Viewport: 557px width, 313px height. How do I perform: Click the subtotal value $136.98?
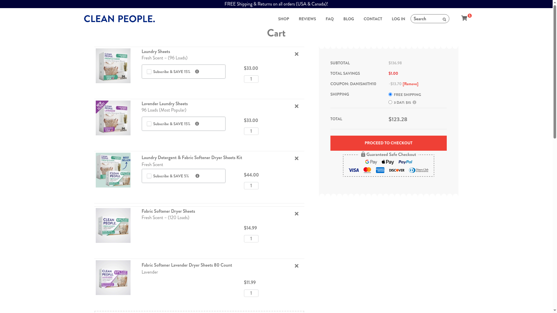tap(395, 63)
